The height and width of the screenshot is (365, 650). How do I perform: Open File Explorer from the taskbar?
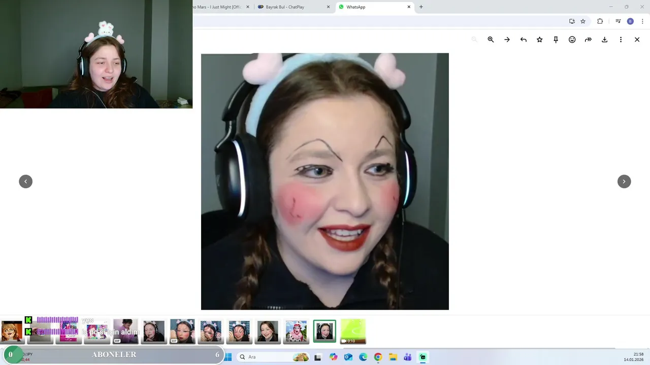coord(393,357)
